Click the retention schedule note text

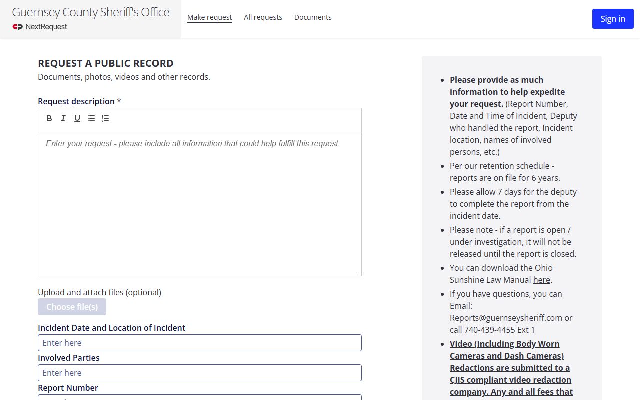pyautogui.click(x=505, y=172)
